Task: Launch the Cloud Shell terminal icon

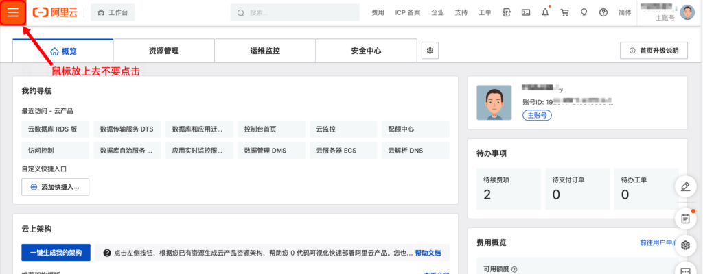Action: coord(526,12)
